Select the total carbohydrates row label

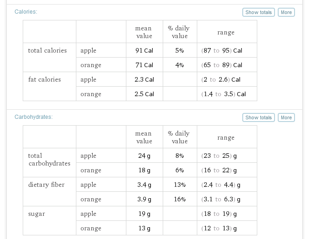(x=49, y=159)
